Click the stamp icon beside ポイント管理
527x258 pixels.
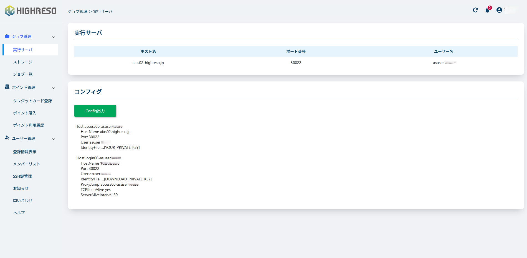click(x=7, y=87)
